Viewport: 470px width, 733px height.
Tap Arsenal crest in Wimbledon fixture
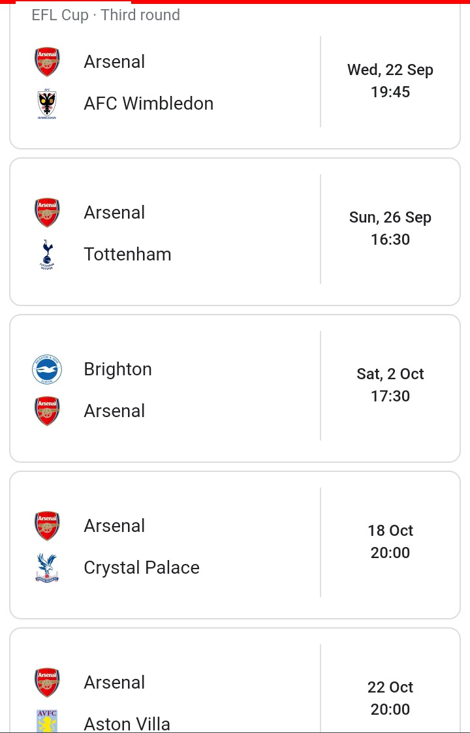tap(47, 62)
